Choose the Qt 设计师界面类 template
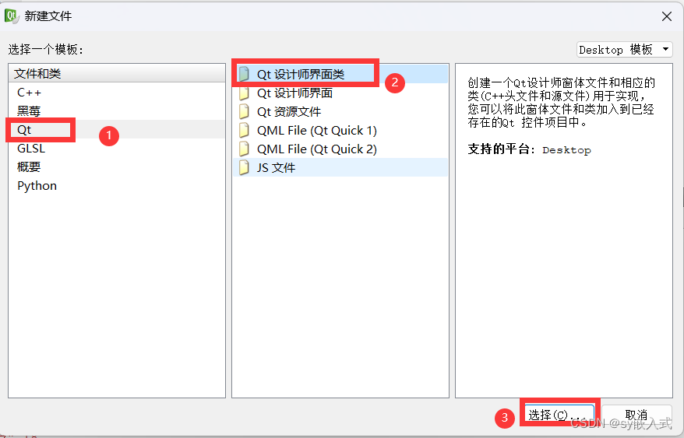The width and height of the screenshot is (684, 438). (x=340, y=74)
